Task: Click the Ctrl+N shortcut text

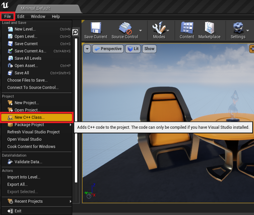Action: click(65, 29)
